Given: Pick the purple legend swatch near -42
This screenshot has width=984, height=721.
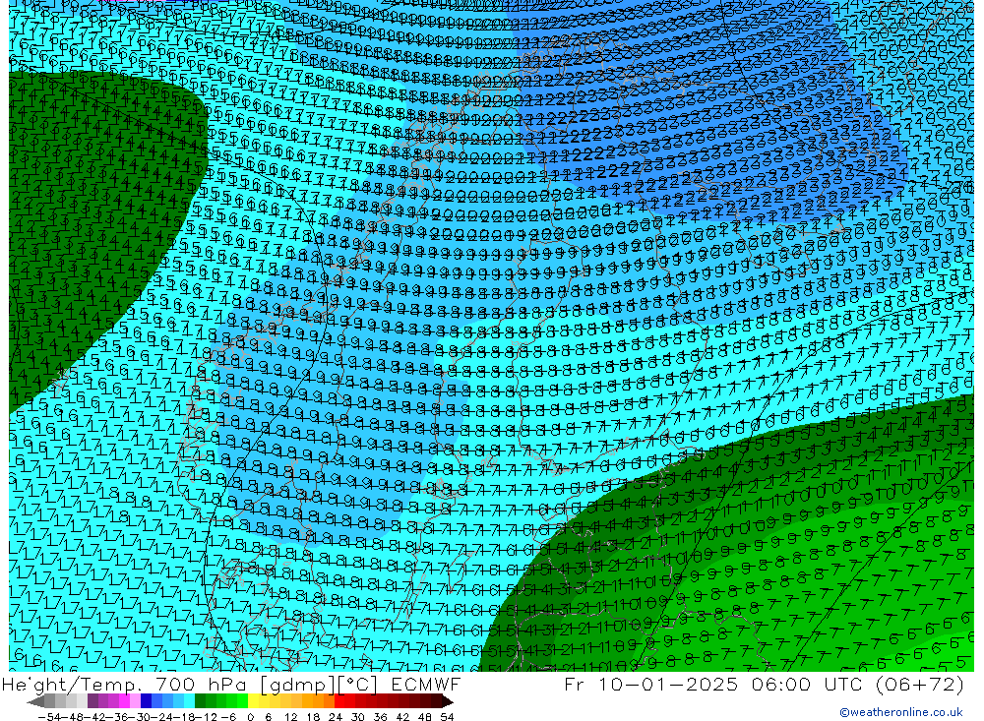Looking at the screenshot, I should (x=92, y=701).
